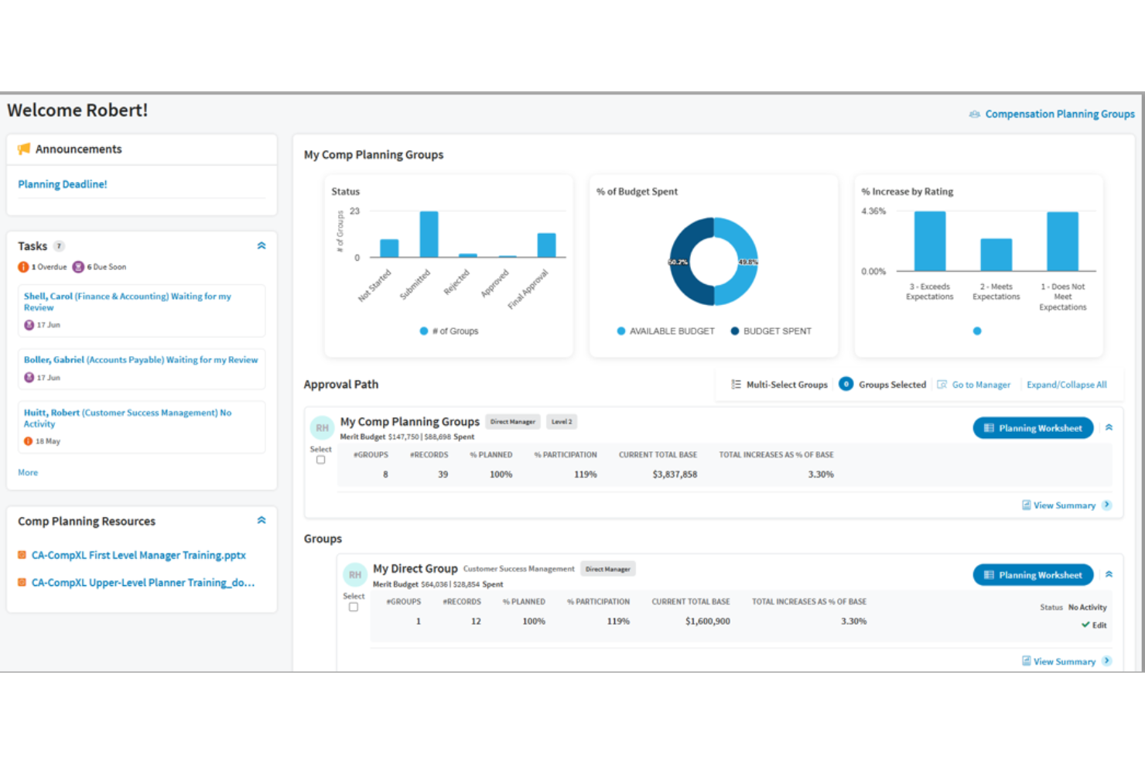Click the Multi-Select Groups list icon
1145x764 pixels.
(735, 384)
